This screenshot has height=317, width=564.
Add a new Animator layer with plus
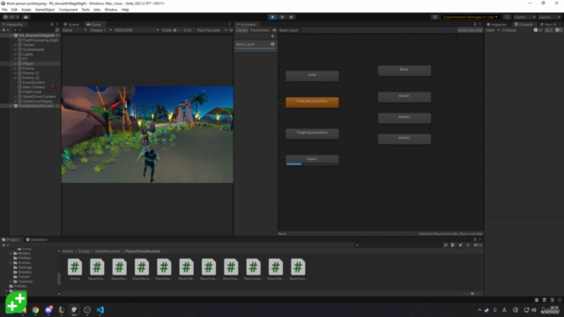pos(272,36)
